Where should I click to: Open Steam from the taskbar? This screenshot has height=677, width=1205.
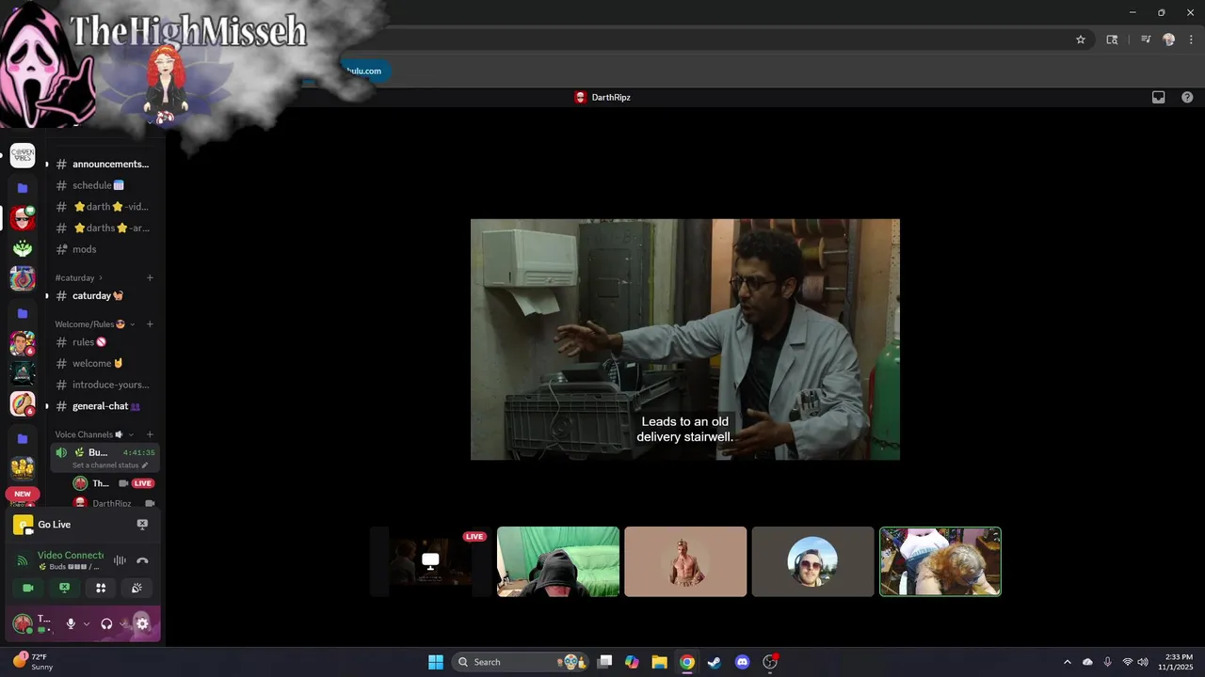pyautogui.click(x=715, y=662)
